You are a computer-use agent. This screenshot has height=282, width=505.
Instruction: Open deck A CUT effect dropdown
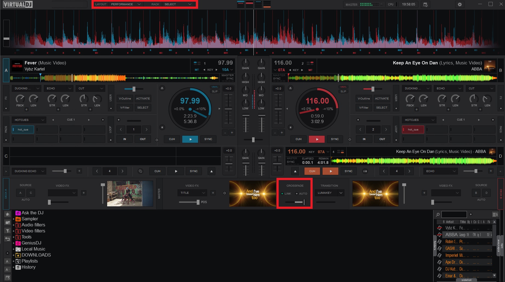click(x=90, y=89)
